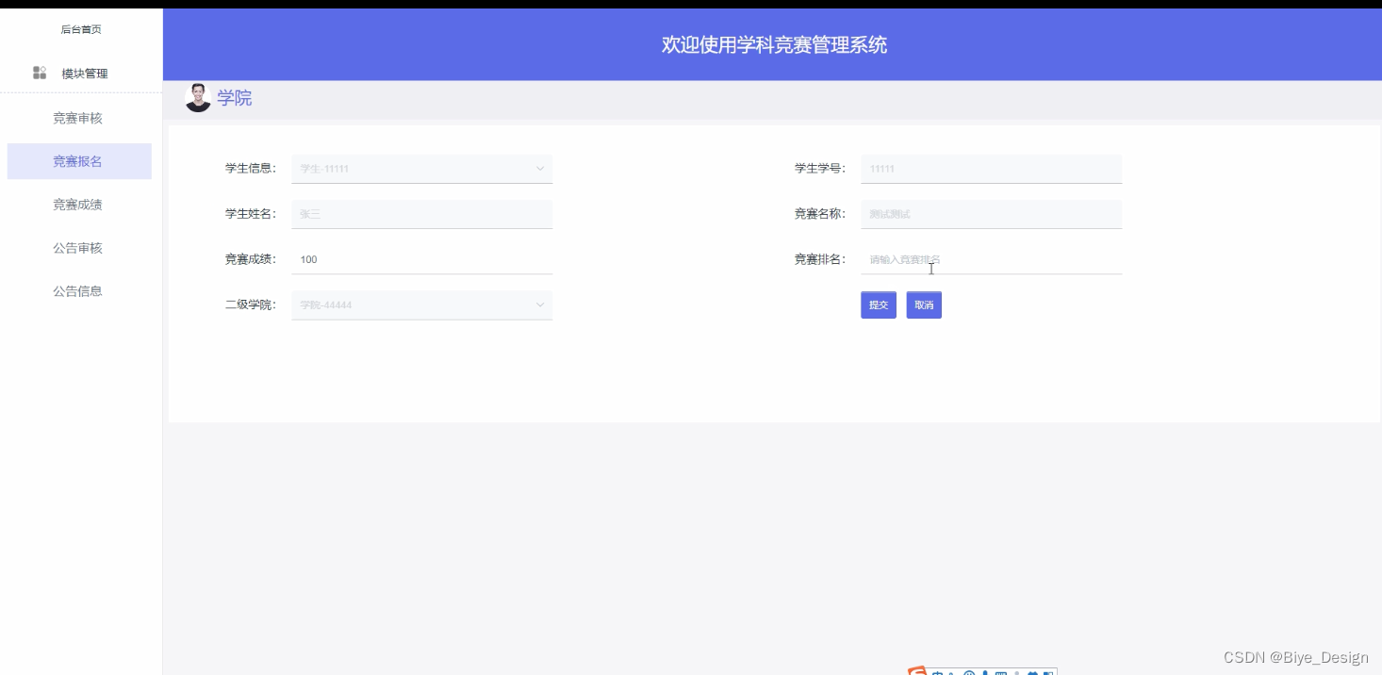Click the 竞赛名称 field showing 测试测试
1382x675 pixels.
tap(991, 214)
